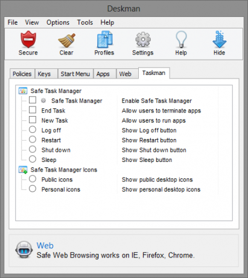Check the End Task option

point(33,110)
